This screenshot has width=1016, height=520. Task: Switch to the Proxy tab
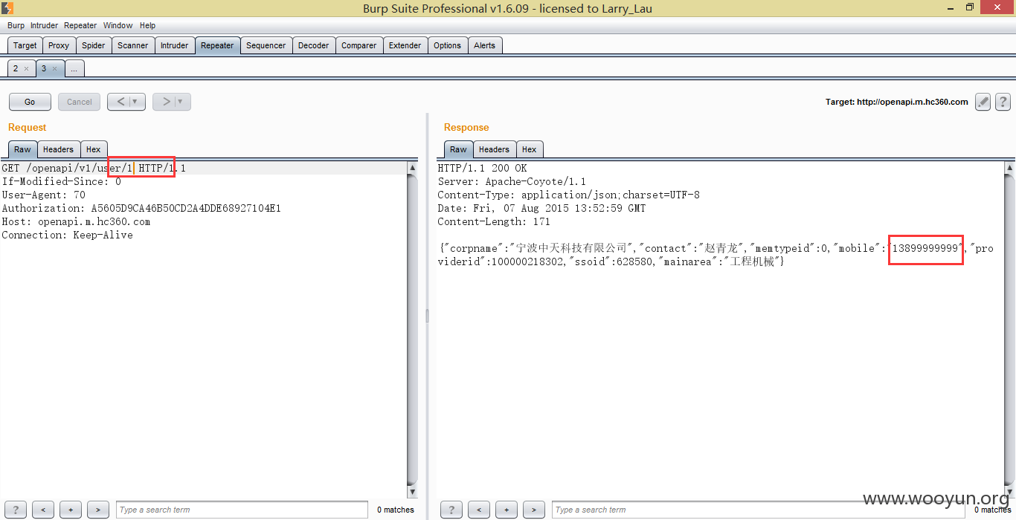click(59, 45)
